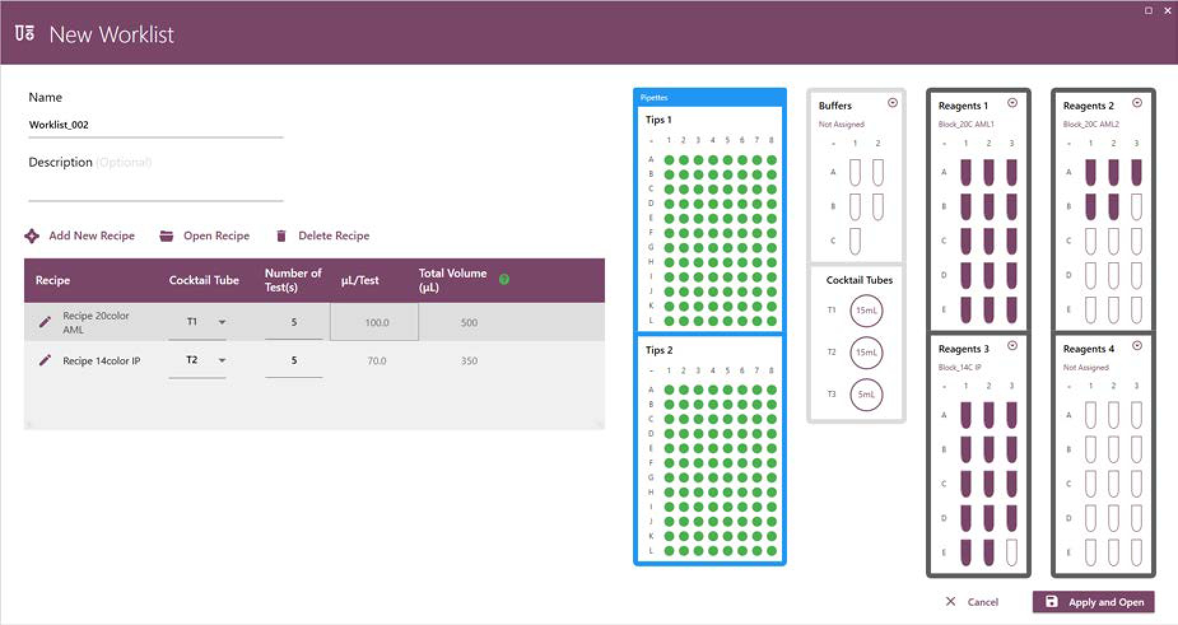The width and height of the screenshot is (1178, 625).
Task: Click Reagents 2 tube B3 empty slot
Action: pos(1137,207)
